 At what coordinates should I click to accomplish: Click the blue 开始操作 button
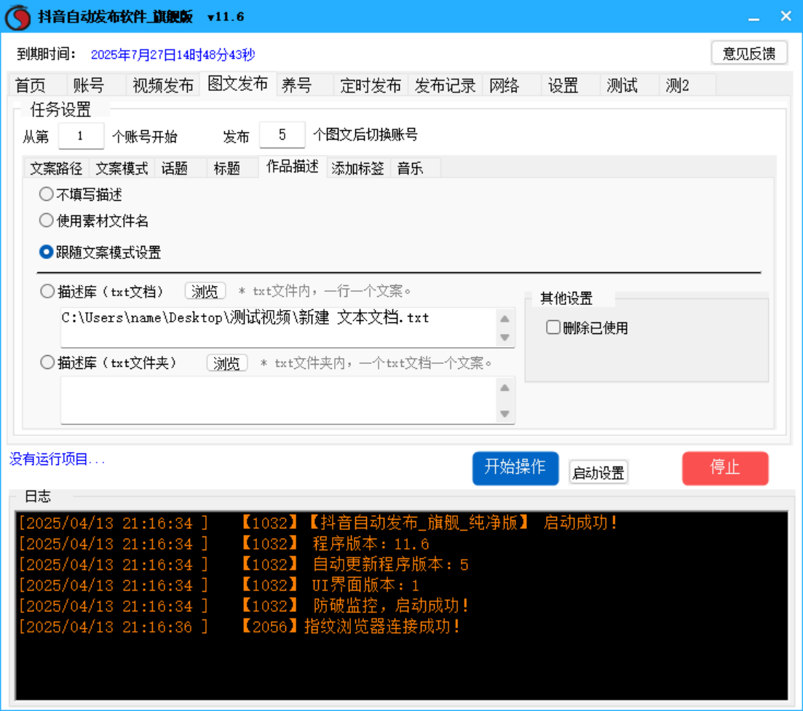tap(515, 468)
